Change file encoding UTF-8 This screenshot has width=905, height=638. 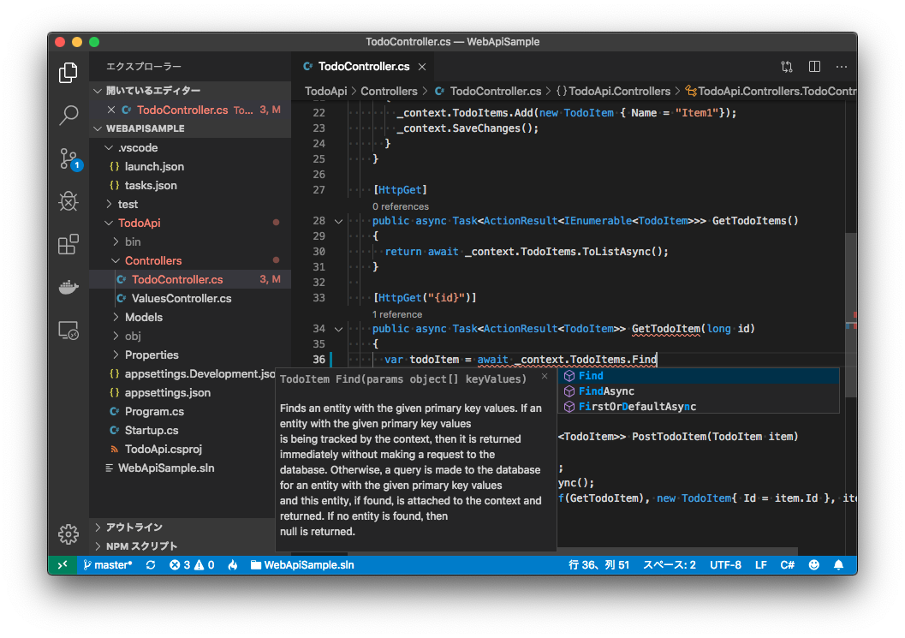pos(725,564)
